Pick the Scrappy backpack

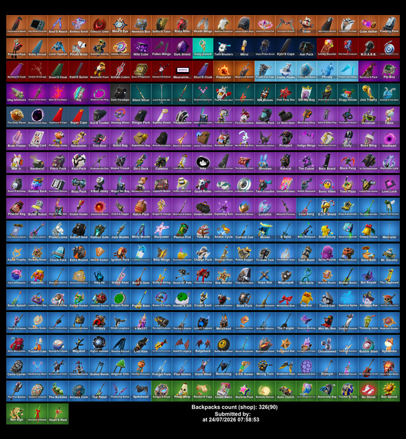[x=99, y=322]
